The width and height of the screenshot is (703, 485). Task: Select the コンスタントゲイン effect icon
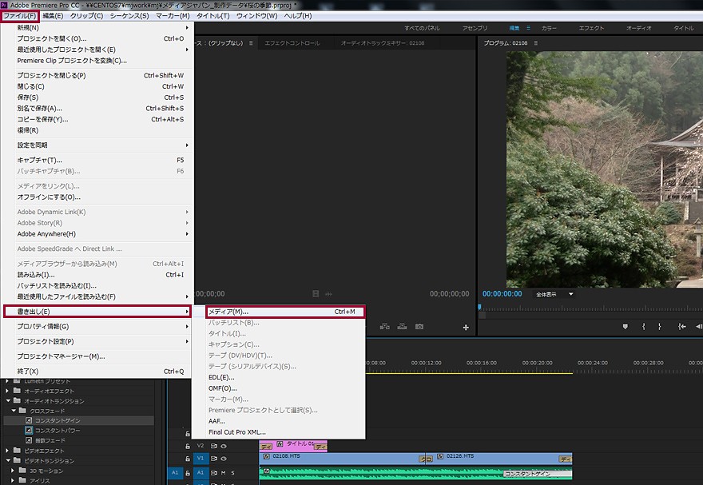coord(29,420)
